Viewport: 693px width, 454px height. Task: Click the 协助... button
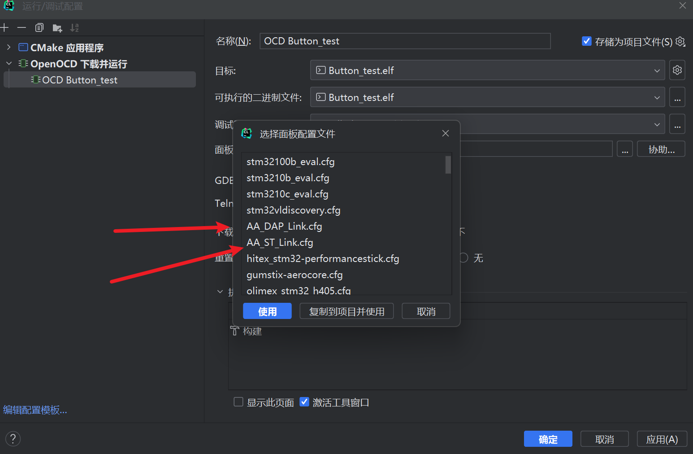pyautogui.click(x=661, y=149)
